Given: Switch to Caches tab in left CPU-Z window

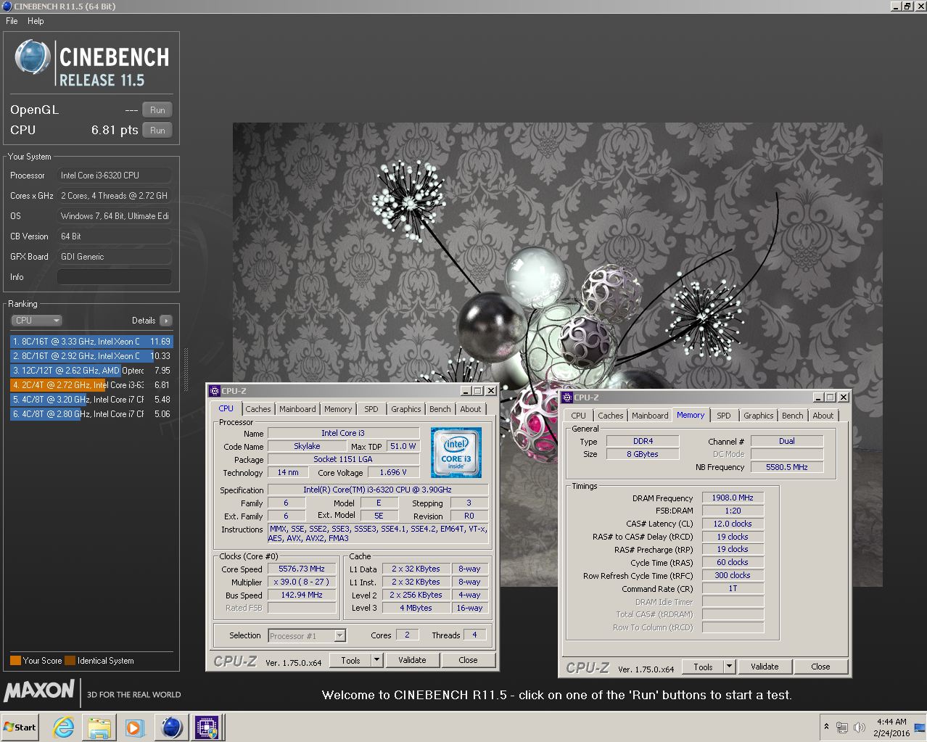Looking at the screenshot, I should (257, 409).
